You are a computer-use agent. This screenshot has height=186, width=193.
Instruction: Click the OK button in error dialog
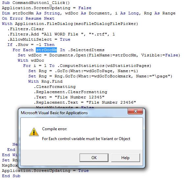[94, 158]
